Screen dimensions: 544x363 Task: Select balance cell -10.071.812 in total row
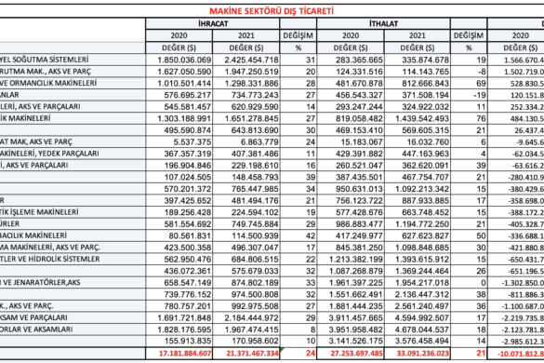pos(515,354)
